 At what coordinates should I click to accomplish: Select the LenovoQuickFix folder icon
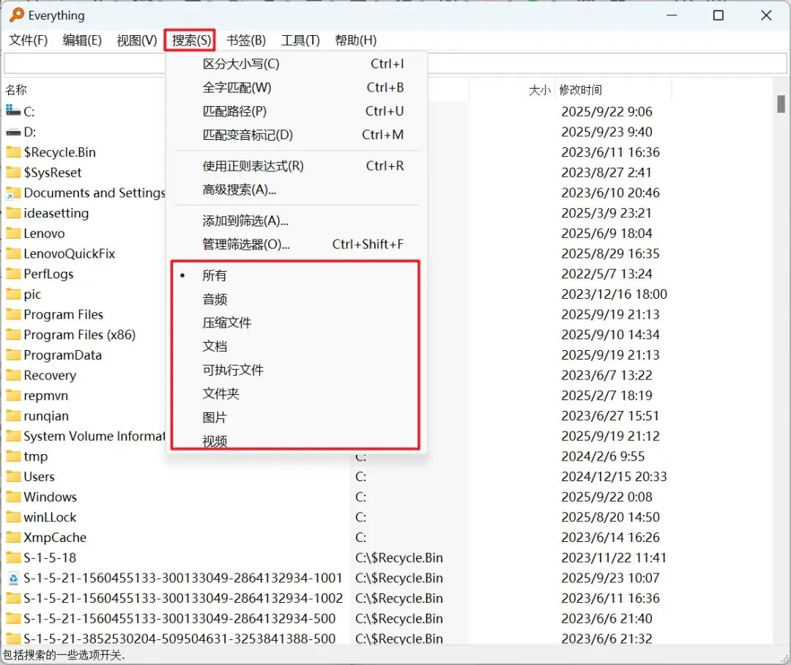(13, 253)
